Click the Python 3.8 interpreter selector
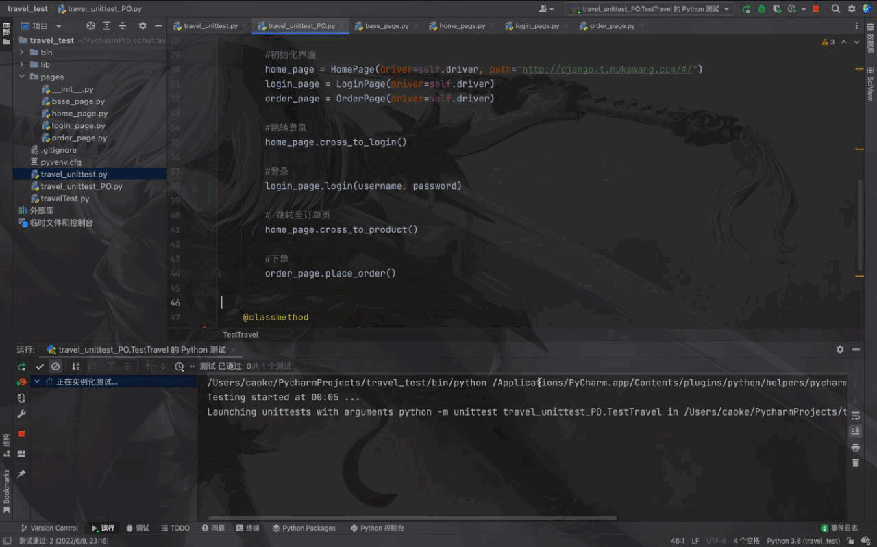877x547 pixels. [803, 540]
